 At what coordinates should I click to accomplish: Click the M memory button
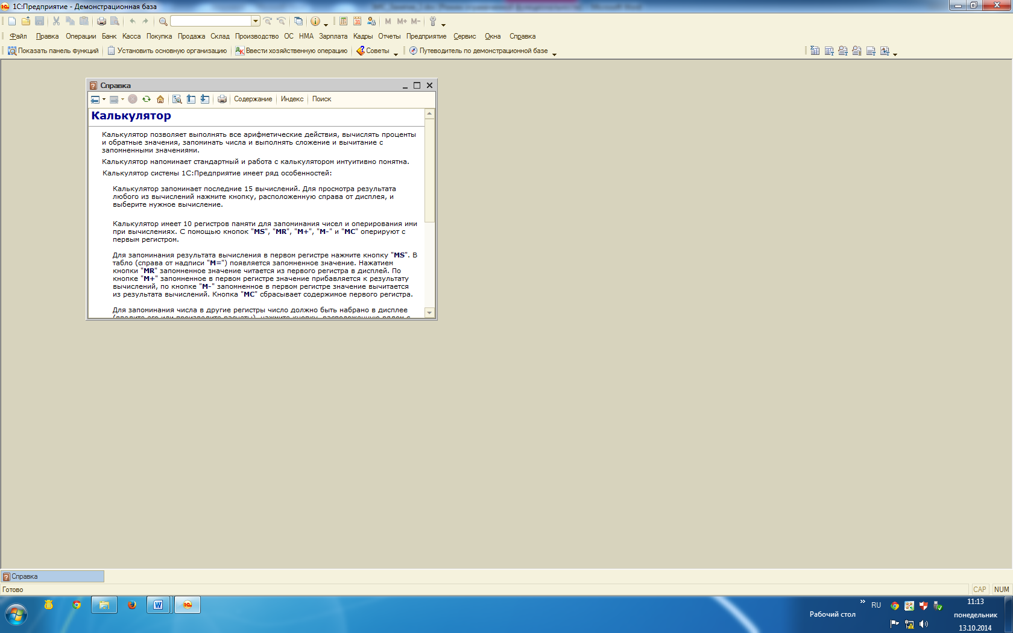[388, 21]
